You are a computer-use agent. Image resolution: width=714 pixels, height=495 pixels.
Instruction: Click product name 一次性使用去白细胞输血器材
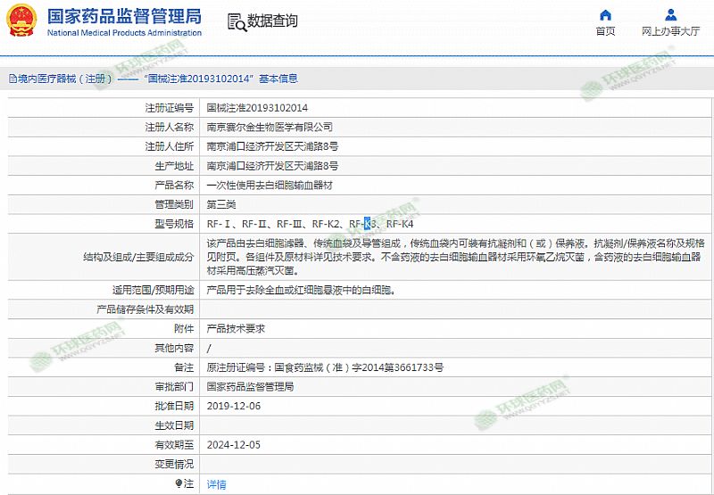[270, 186]
